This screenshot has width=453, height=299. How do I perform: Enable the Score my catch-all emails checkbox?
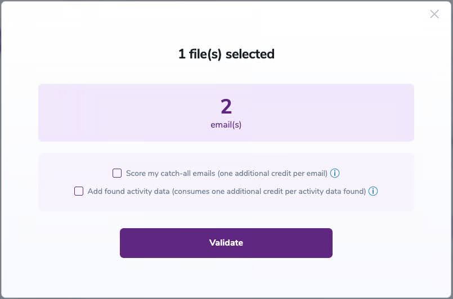pos(117,173)
